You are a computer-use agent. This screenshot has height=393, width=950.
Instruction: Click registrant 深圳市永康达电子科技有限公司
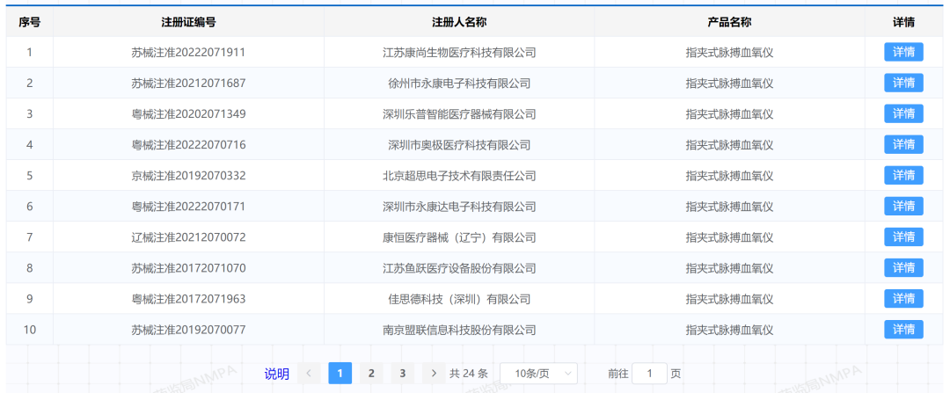(x=459, y=207)
